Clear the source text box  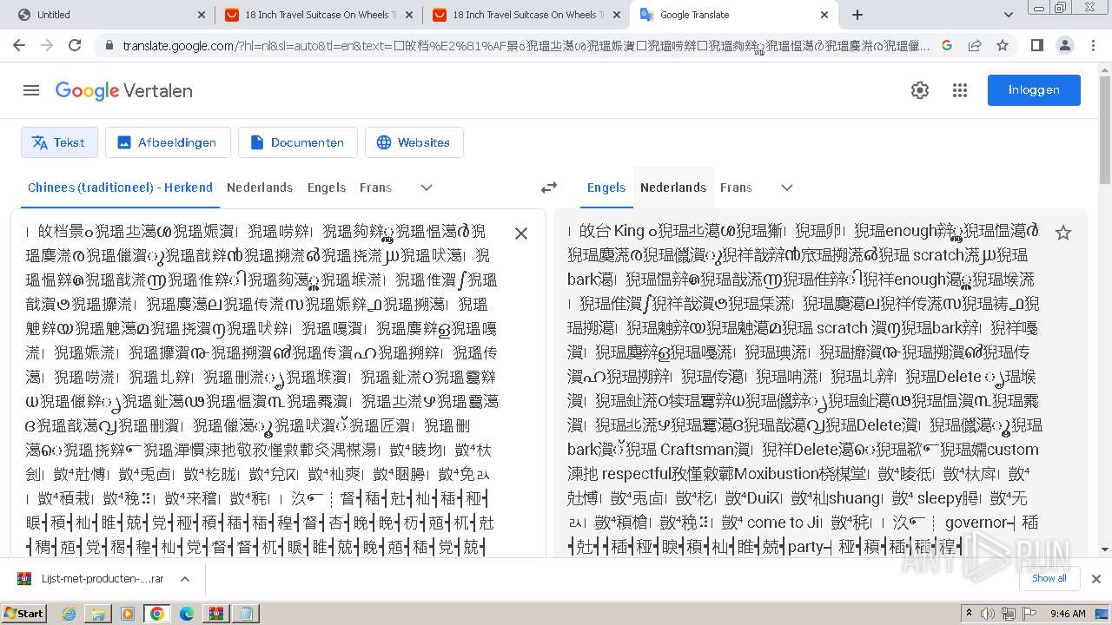pyautogui.click(x=521, y=234)
